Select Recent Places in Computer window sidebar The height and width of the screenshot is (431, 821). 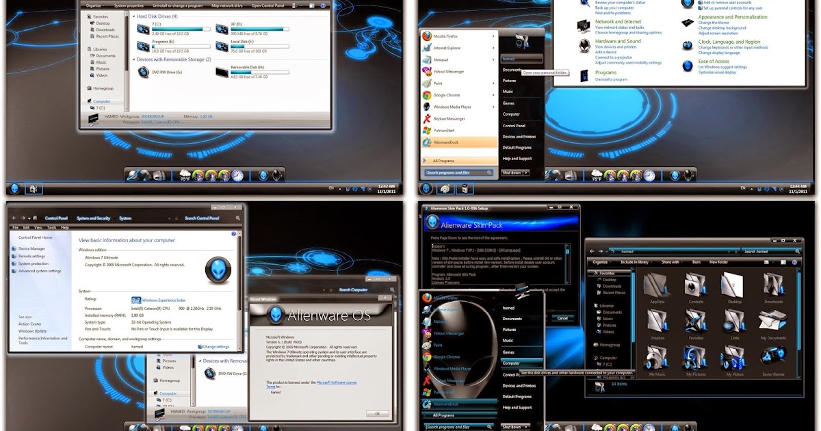(107, 36)
